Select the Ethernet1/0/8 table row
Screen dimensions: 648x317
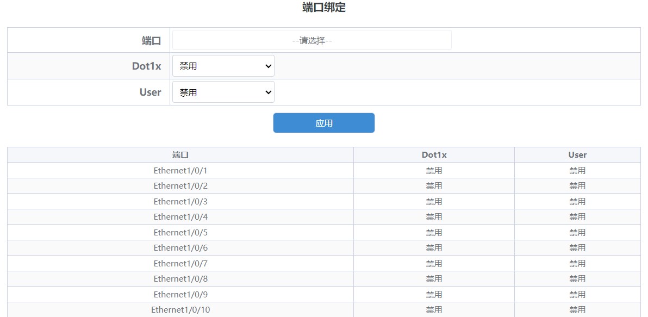coord(323,279)
